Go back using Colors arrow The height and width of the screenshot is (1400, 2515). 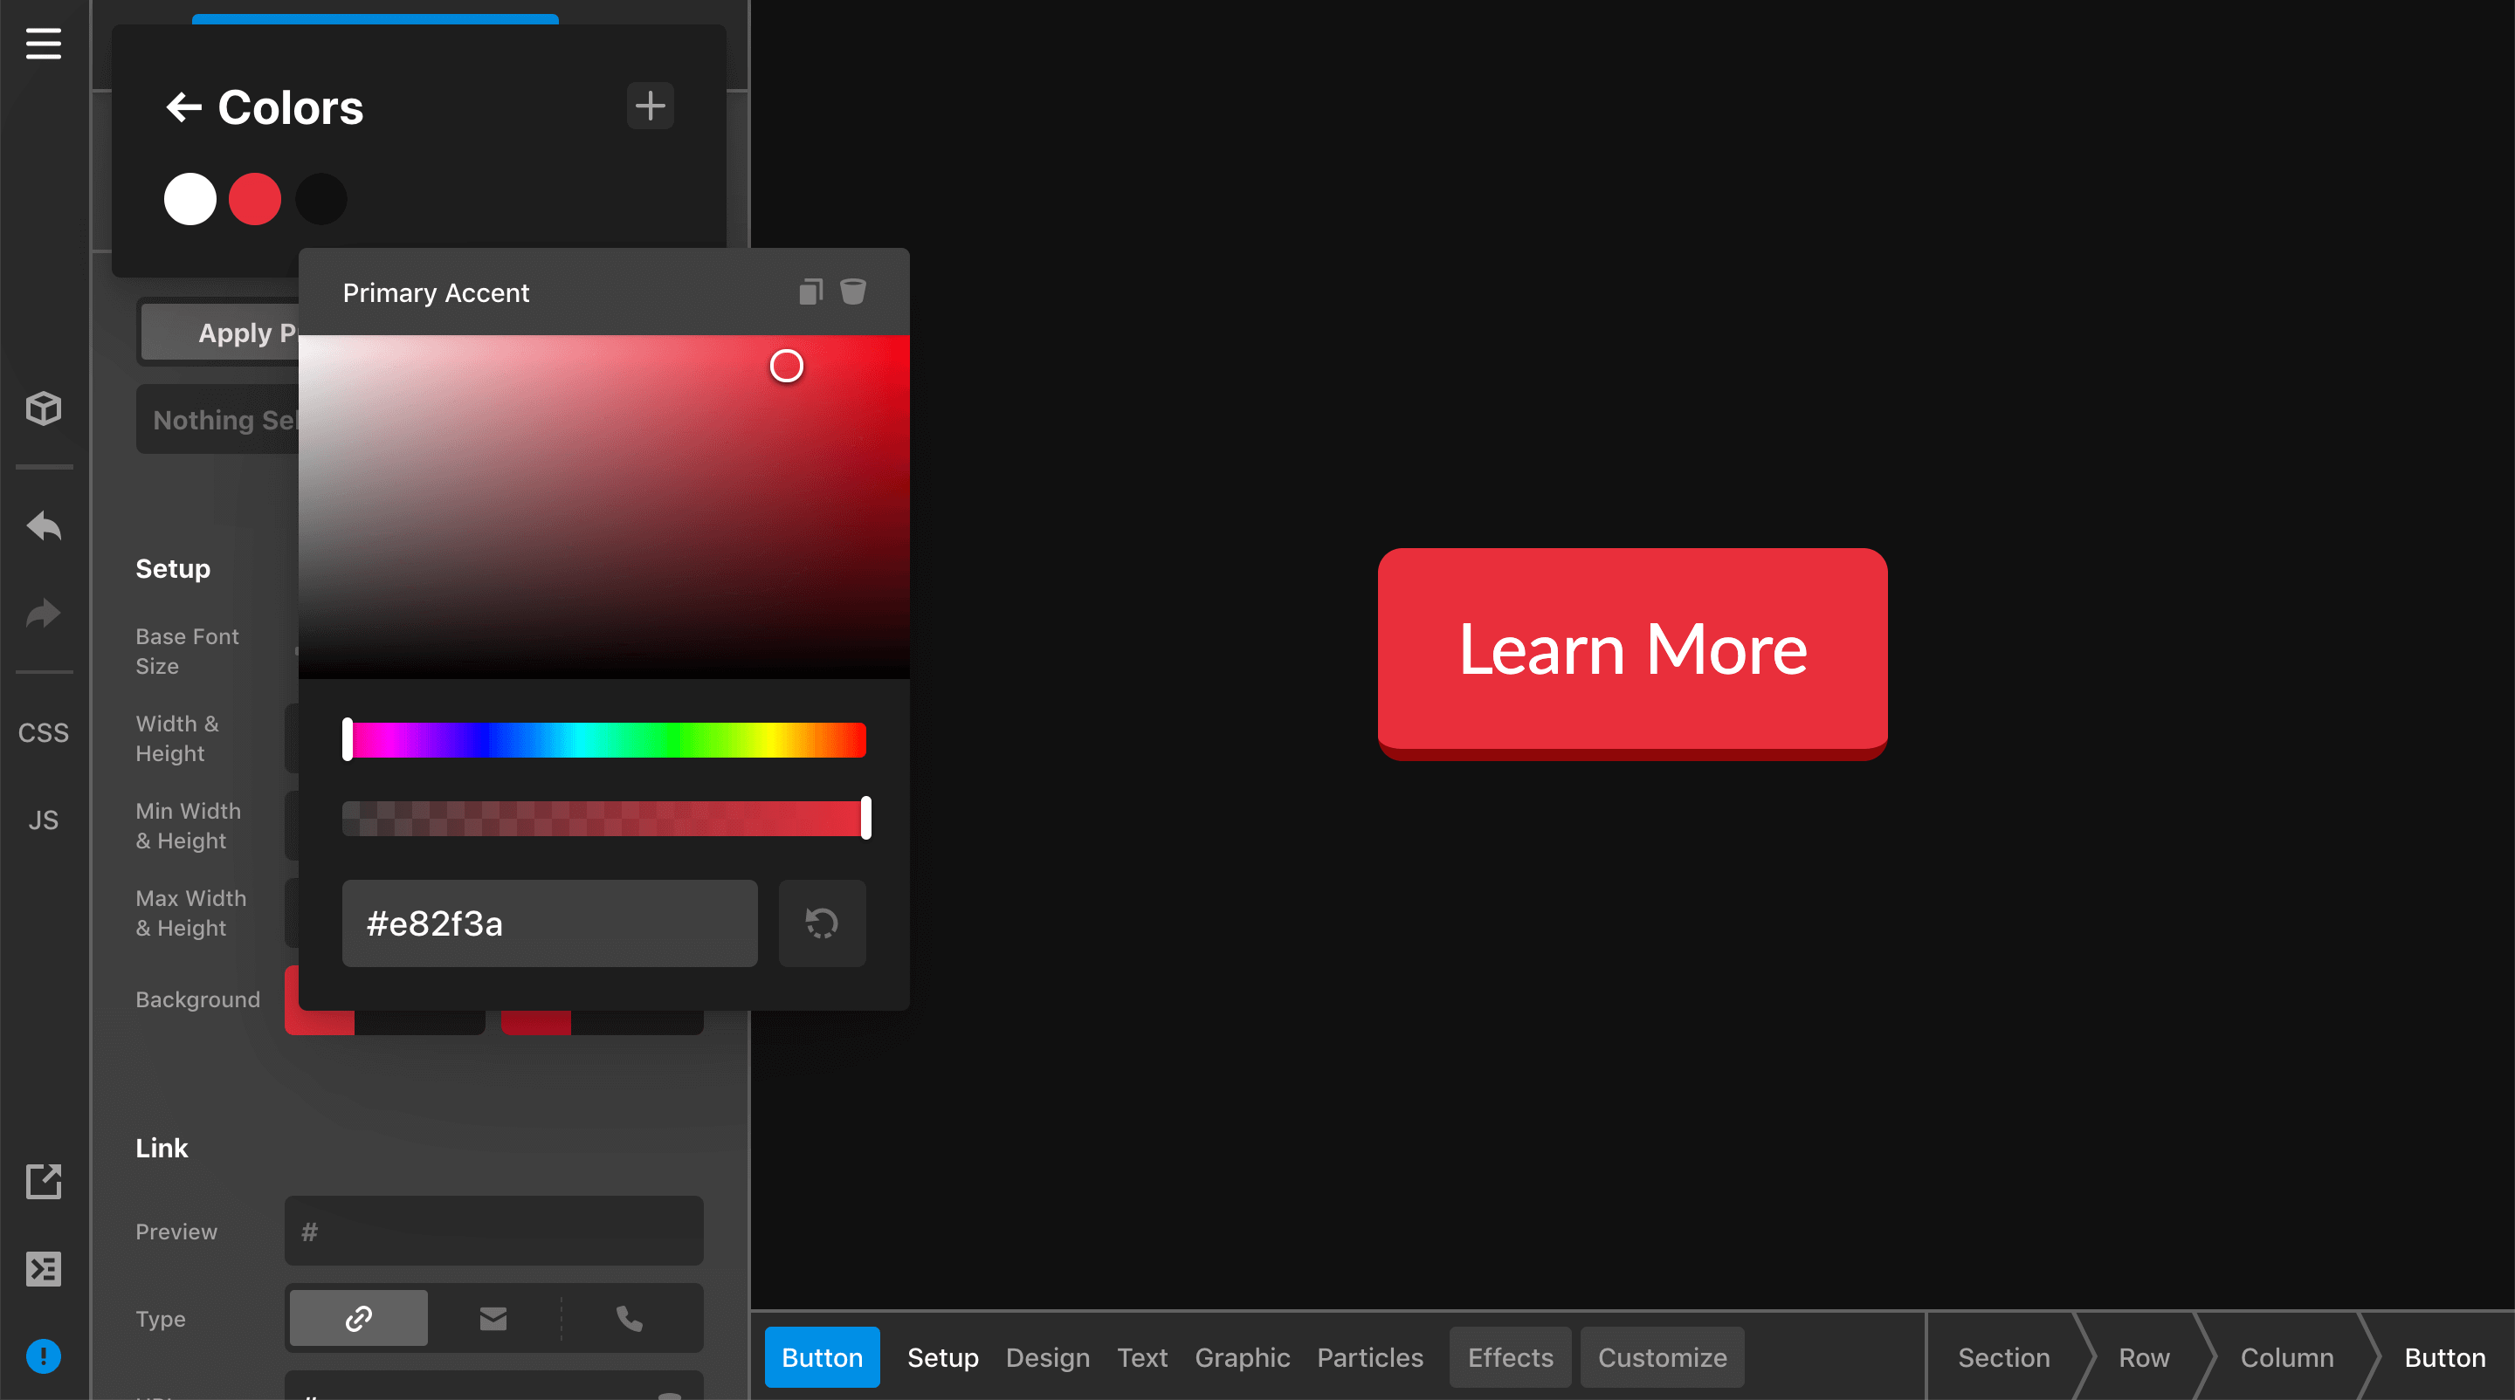click(183, 107)
